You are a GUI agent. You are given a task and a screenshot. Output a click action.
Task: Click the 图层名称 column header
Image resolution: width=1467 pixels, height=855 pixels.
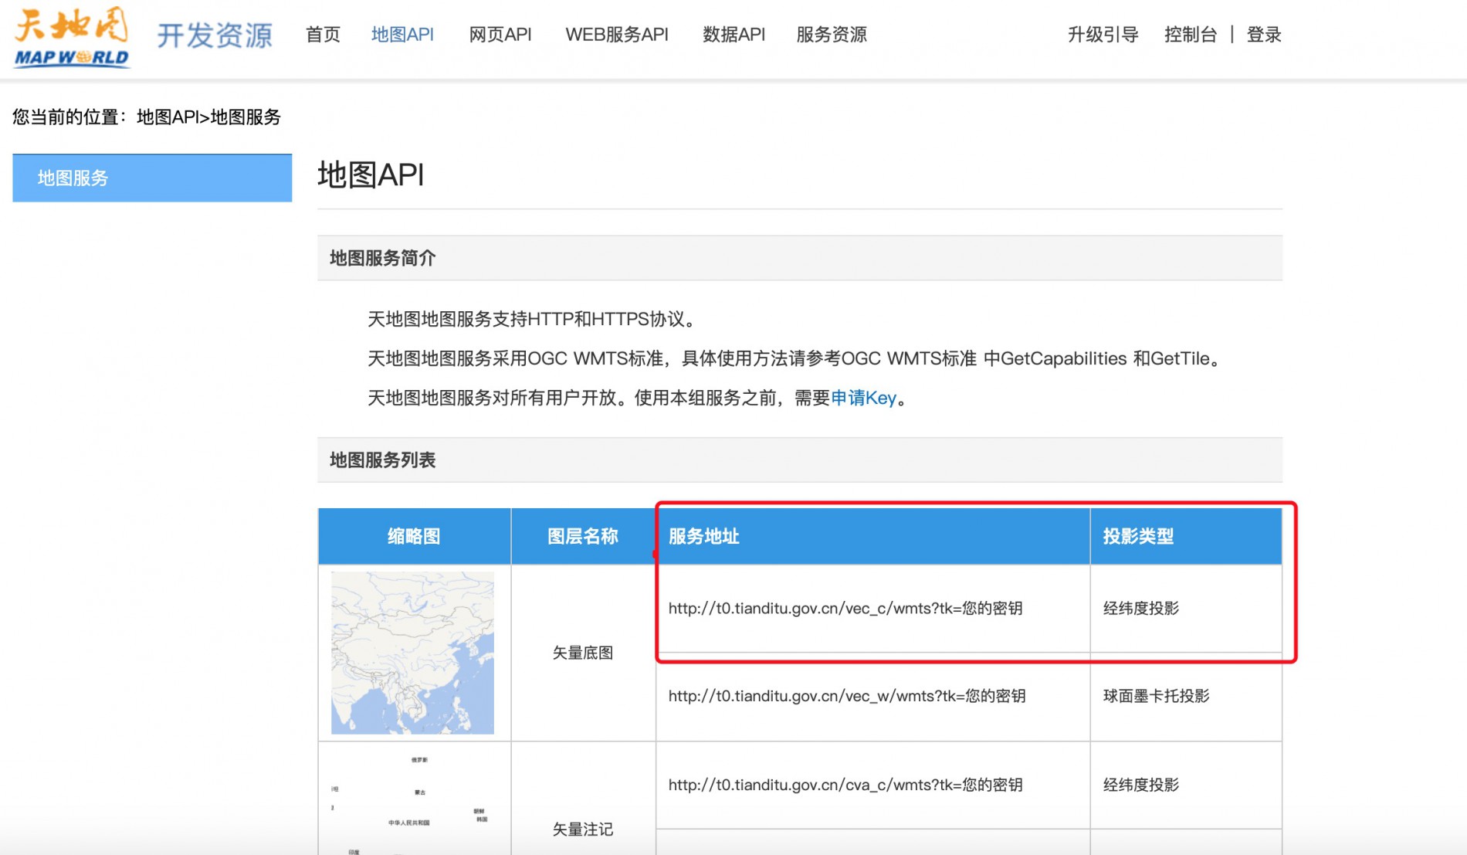[x=583, y=536]
